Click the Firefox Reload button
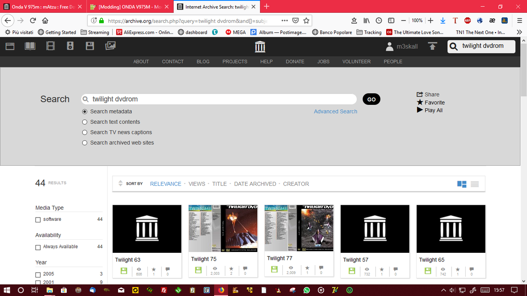 click(33, 21)
